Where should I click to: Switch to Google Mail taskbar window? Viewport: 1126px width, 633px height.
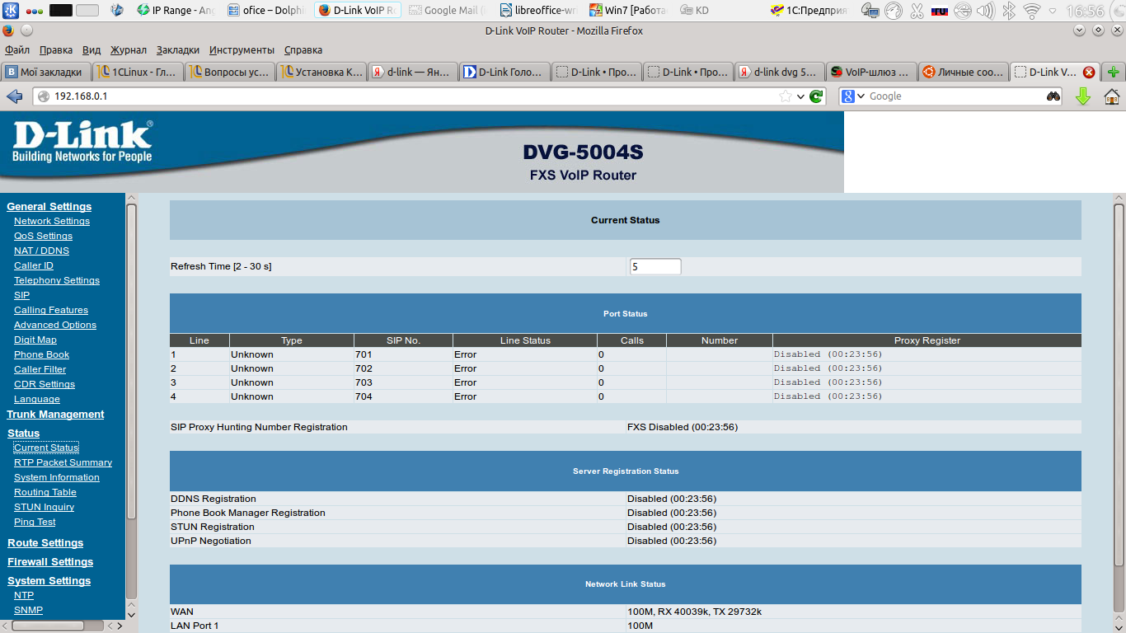(448, 11)
